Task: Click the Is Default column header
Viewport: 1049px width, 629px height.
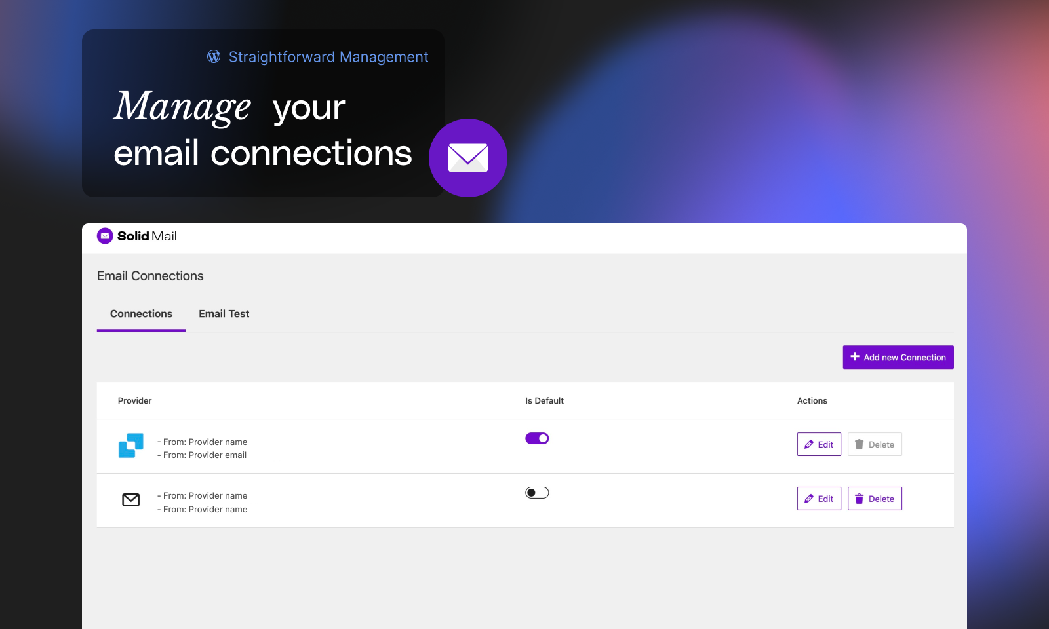Action: [x=544, y=401]
